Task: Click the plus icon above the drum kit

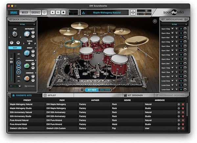Action: [155, 21]
